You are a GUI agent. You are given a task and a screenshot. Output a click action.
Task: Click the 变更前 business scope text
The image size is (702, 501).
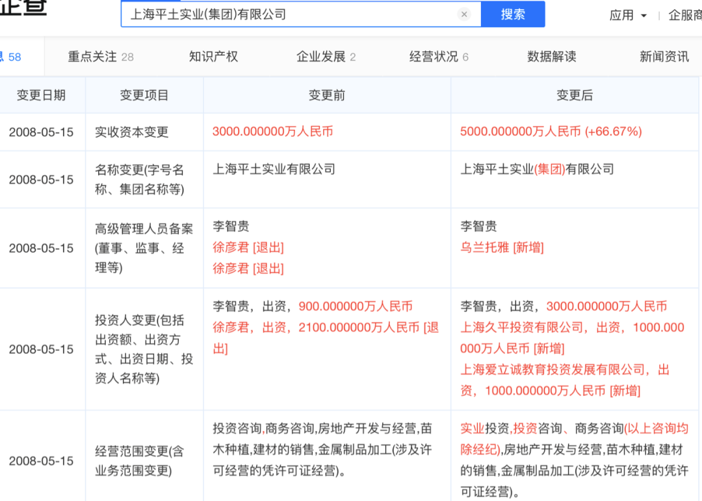click(x=322, y=450)
